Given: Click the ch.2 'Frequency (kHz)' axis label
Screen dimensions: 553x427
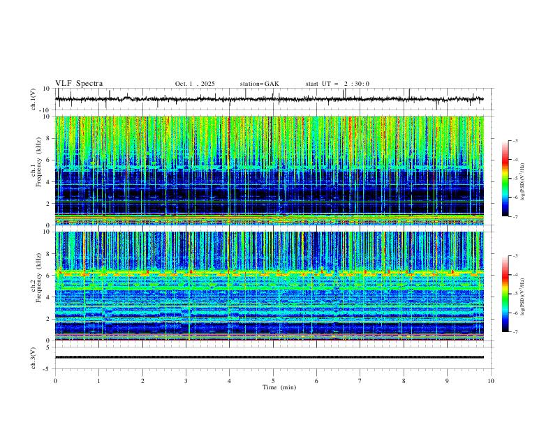Looking at the screenshot, I should 38,277.
